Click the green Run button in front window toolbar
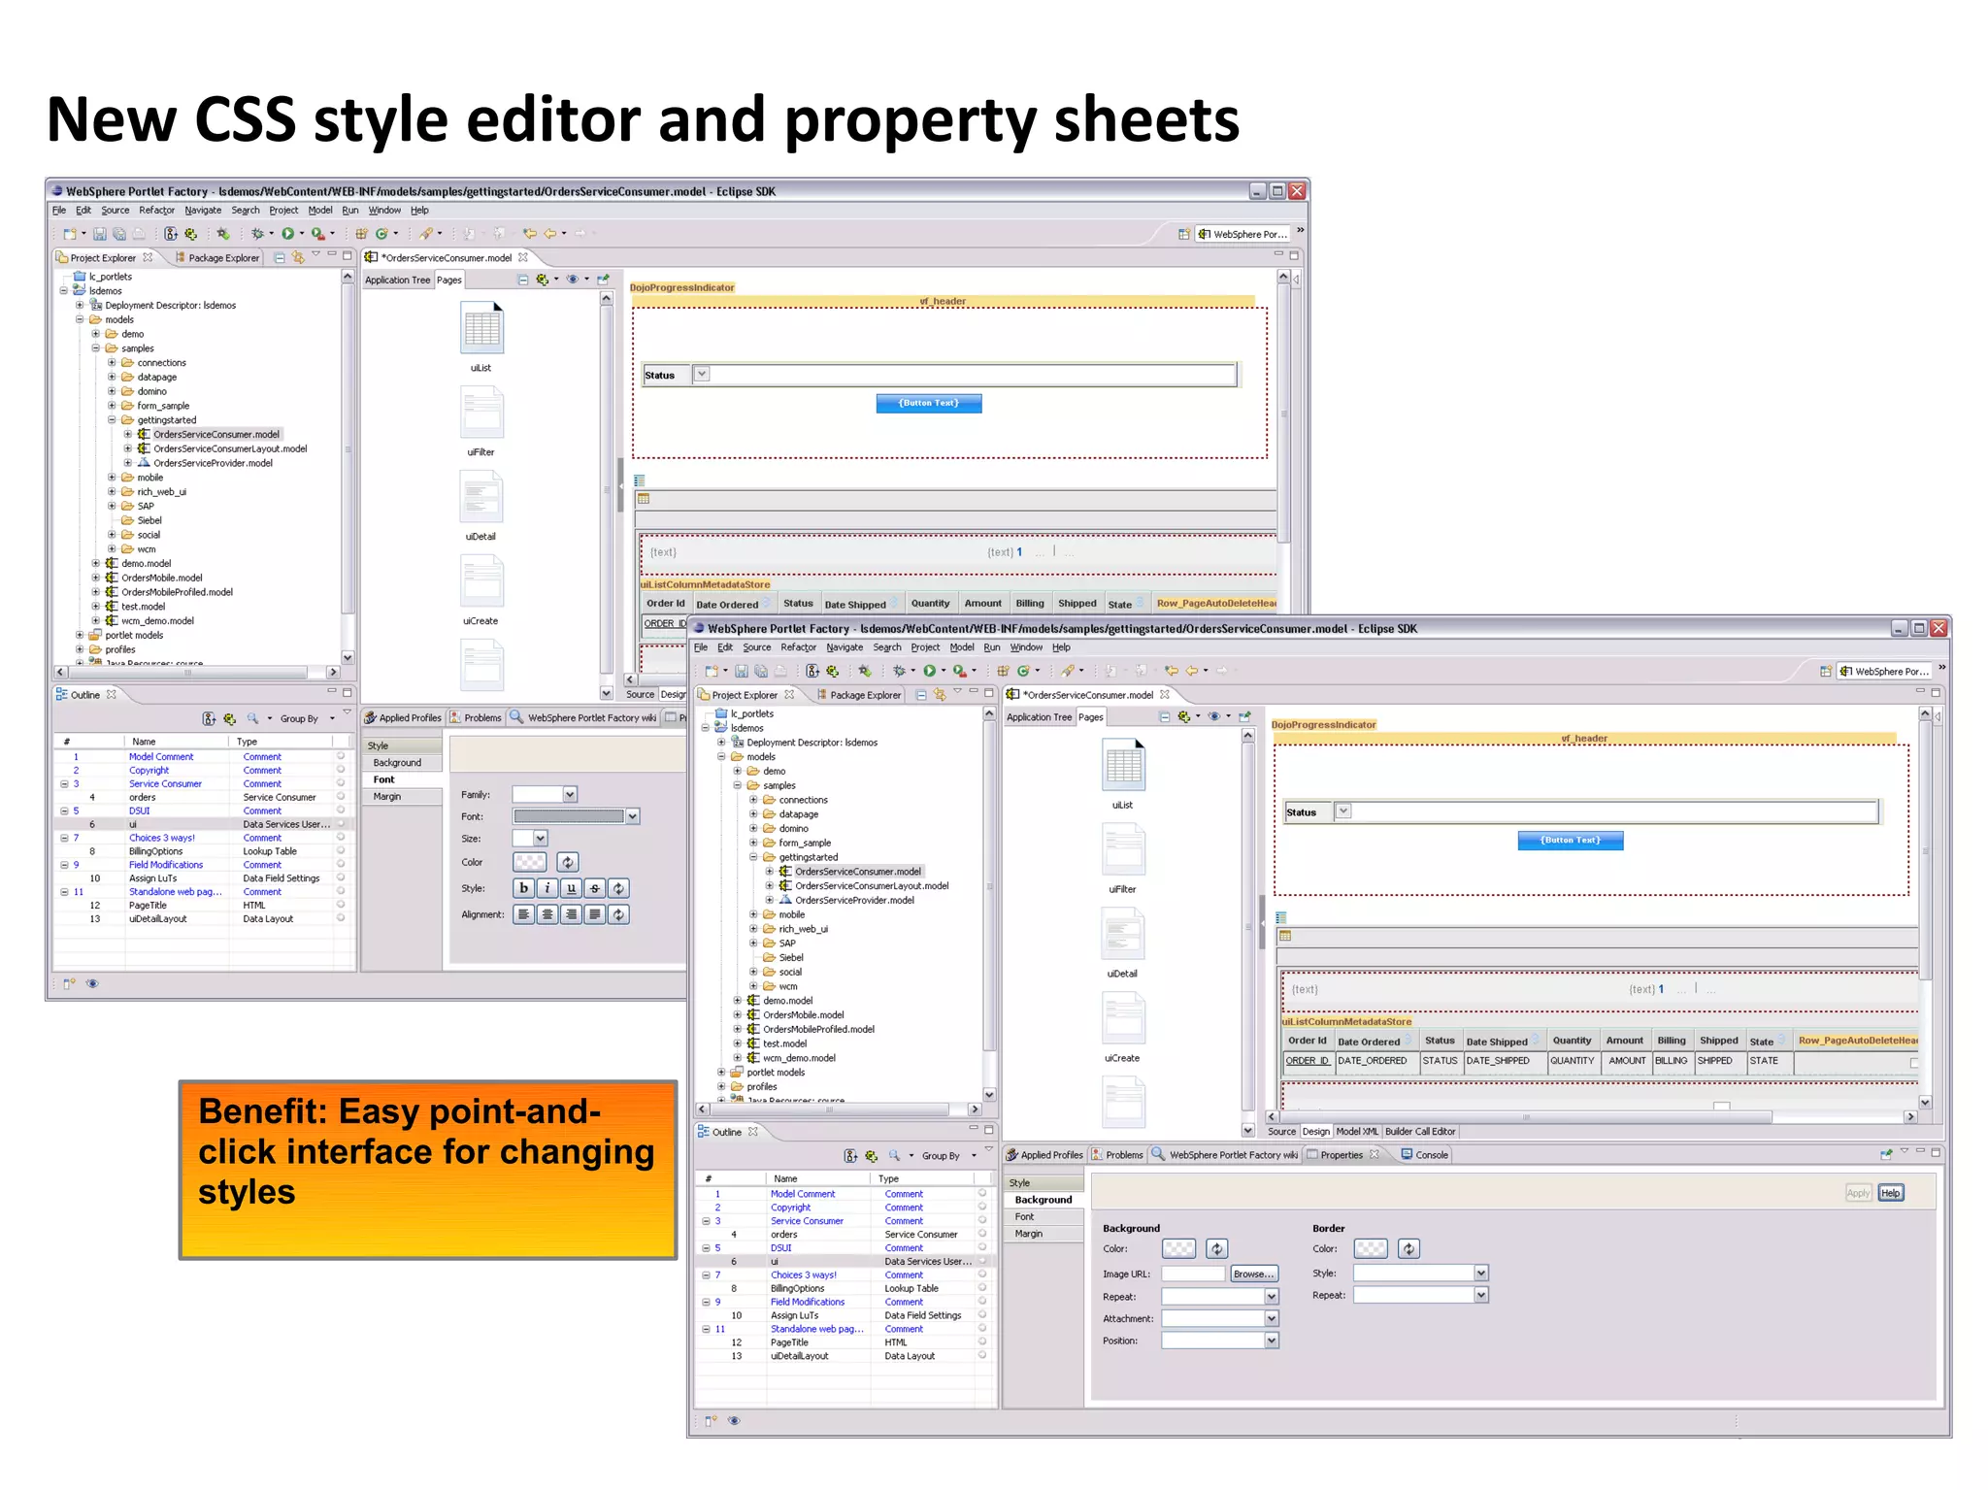 (x=929, y=671)
